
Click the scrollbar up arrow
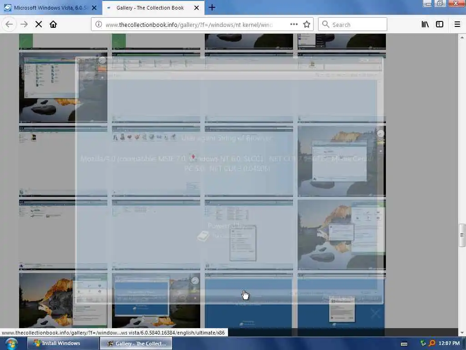pos(462,37)
